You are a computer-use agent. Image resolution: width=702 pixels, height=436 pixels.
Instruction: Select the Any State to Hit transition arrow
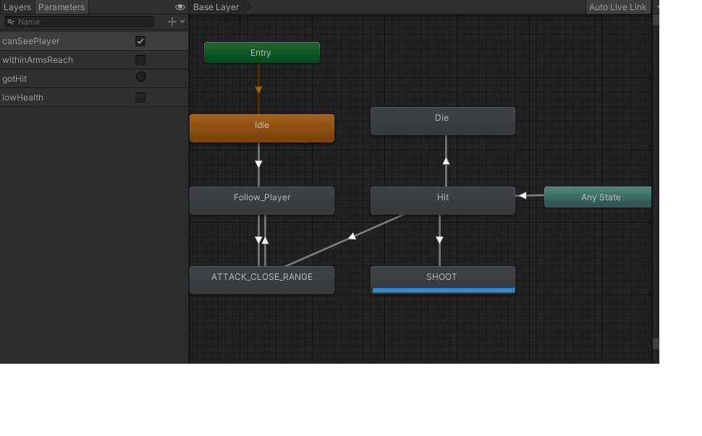pyautogui.click(x=523, y=195)
